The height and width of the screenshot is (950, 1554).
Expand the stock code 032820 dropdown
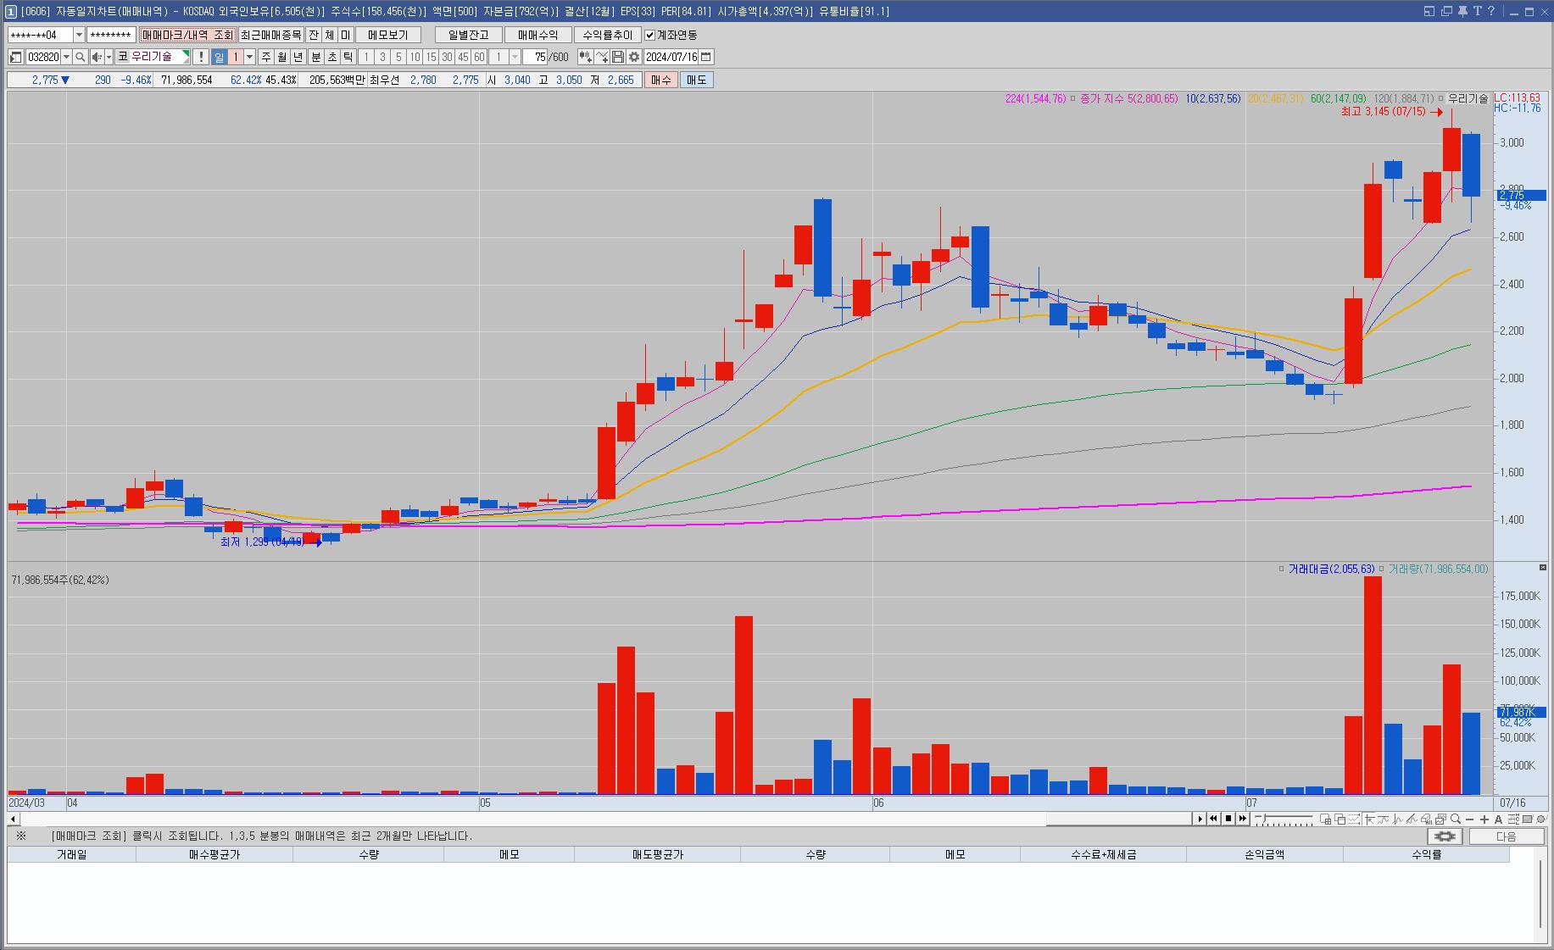coord(67,57)
